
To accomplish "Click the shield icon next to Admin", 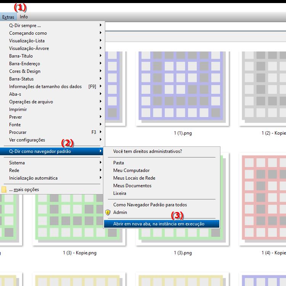I will pyautogui.click(x=108, y=212).
